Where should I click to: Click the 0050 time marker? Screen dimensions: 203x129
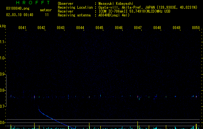pos(196,28)
